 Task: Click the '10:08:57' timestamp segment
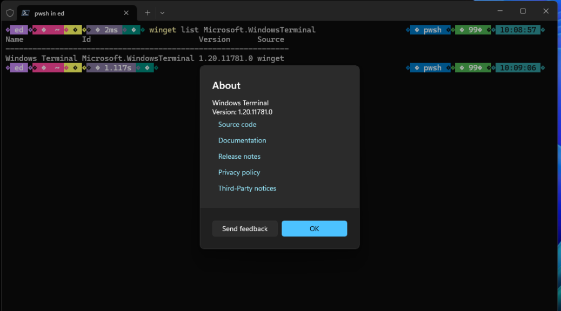pos(518,30)
